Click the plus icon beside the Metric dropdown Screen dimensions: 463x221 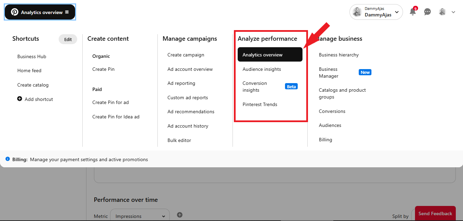coord(180,215)
